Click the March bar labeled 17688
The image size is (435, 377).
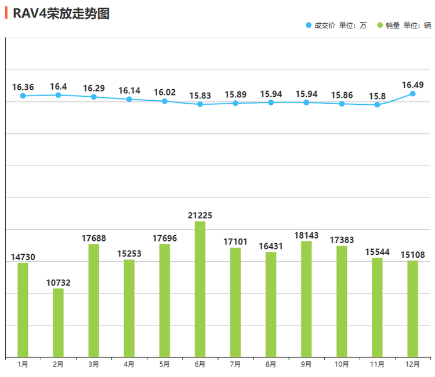(93, 300)
